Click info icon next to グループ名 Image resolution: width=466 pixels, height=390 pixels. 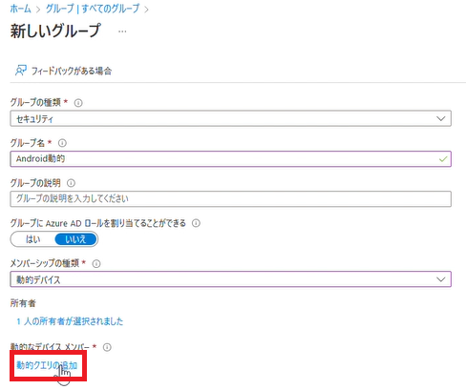pyautogui.click(x=62, y=143)
